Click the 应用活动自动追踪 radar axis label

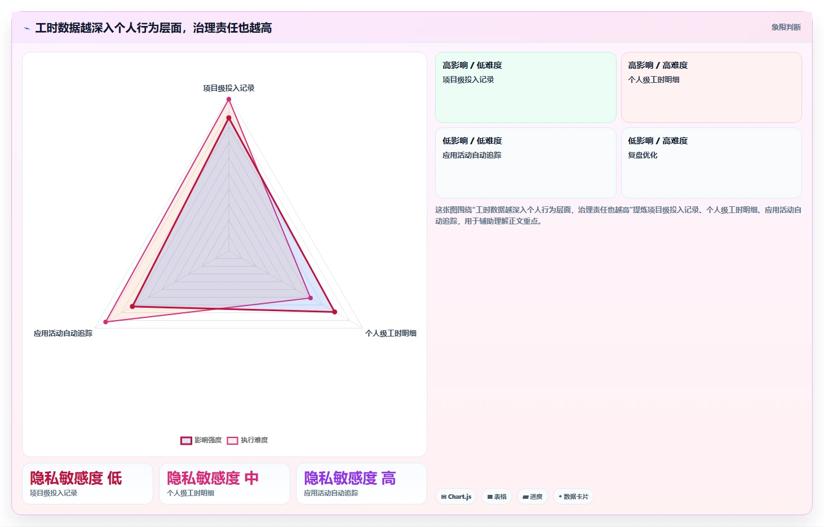63,334
